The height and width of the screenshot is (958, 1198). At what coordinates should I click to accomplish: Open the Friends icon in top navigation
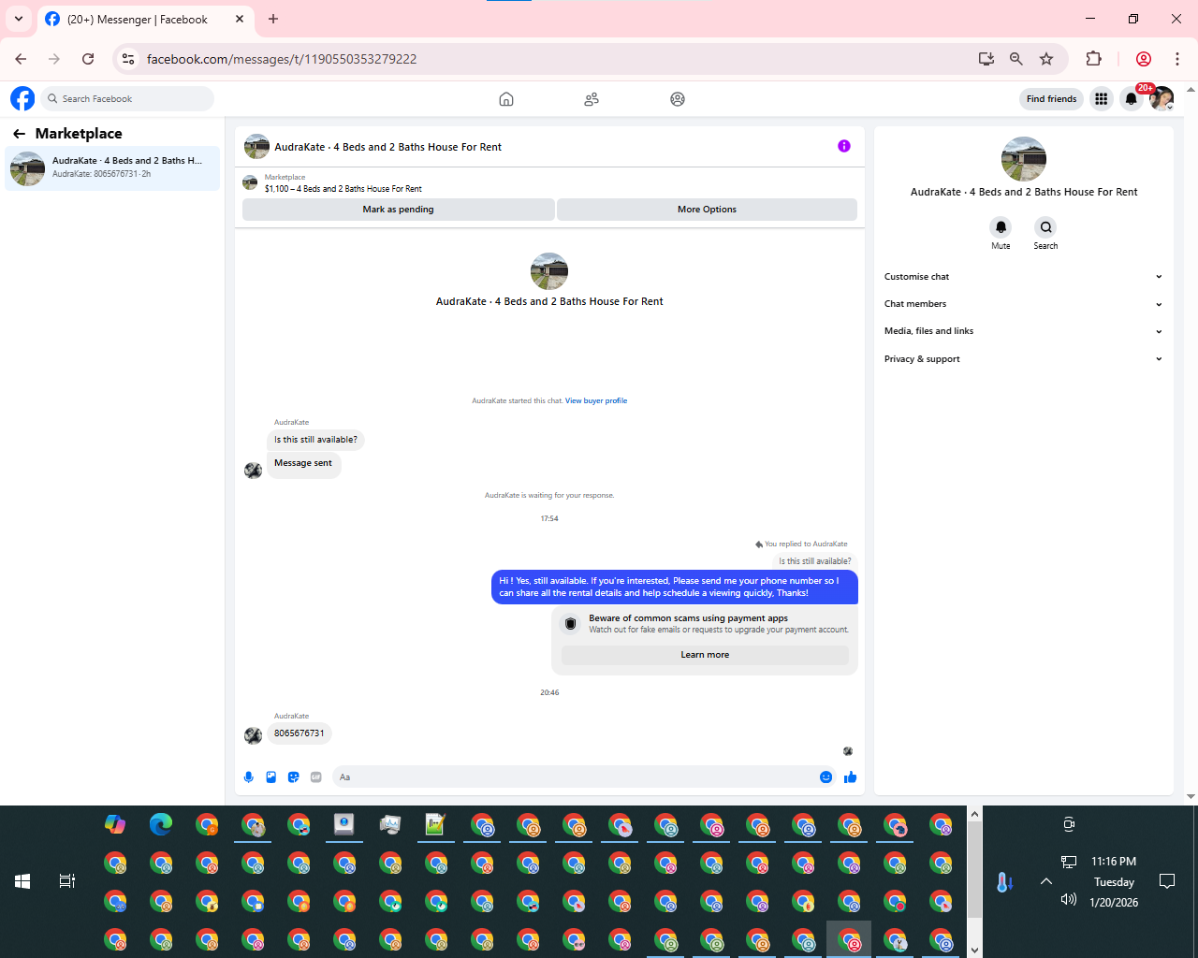tap(592, 99)
